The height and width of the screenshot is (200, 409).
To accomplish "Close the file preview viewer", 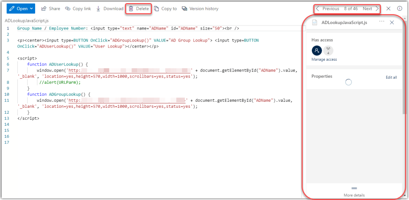I will tap(389, 8).
